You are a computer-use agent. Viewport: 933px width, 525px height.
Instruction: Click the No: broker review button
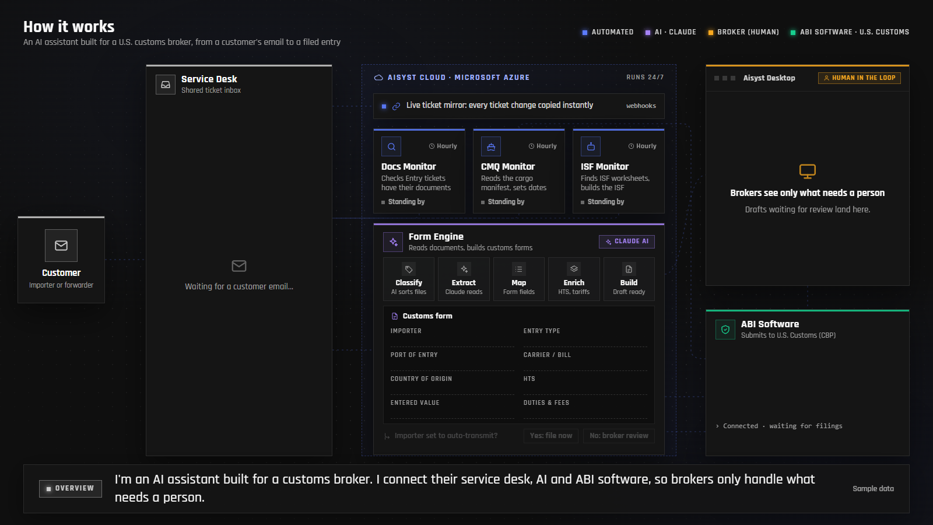pos(619,436)
